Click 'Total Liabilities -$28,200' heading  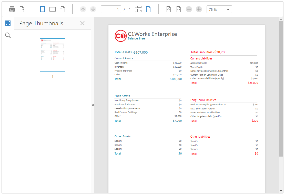pos(208,52)
